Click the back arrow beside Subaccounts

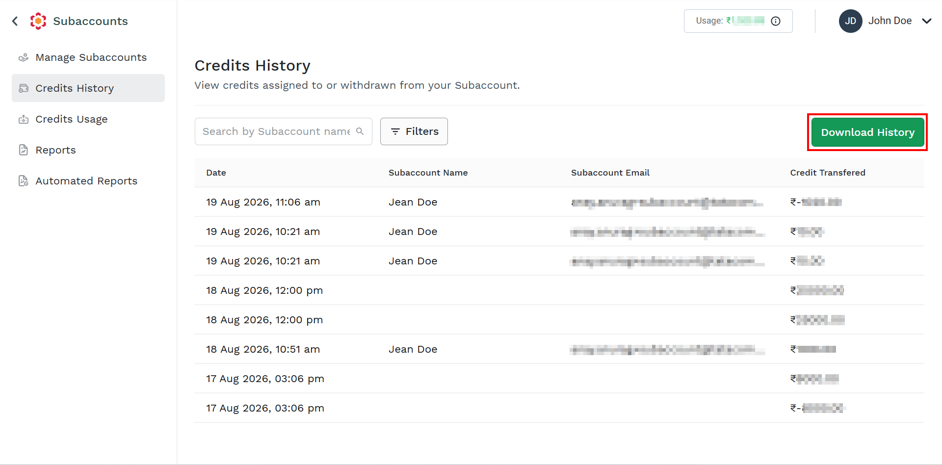(15, 21)
